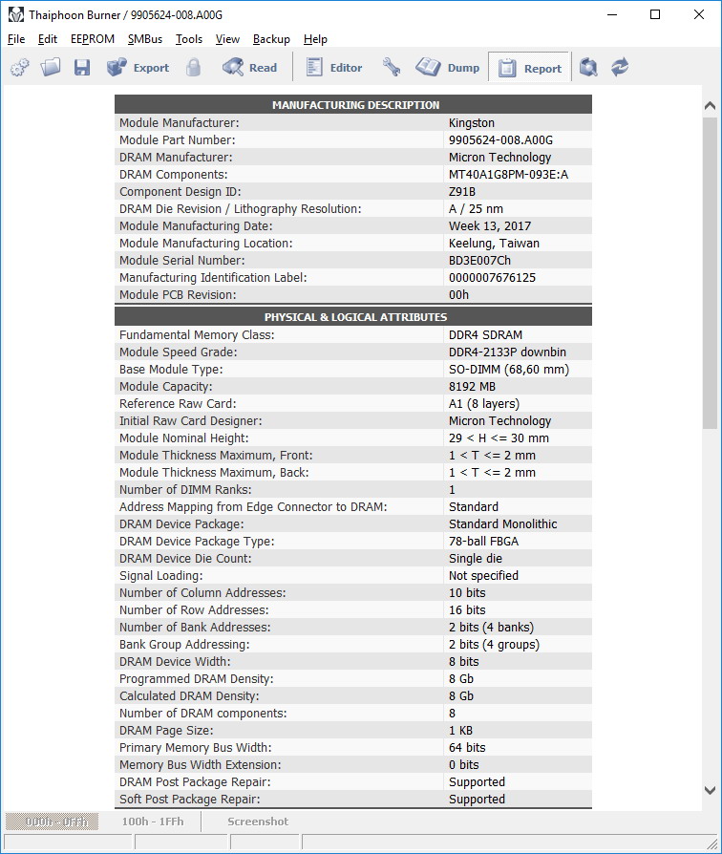
Task: Click the padlock write-protection icon
Action: (193, 68)
